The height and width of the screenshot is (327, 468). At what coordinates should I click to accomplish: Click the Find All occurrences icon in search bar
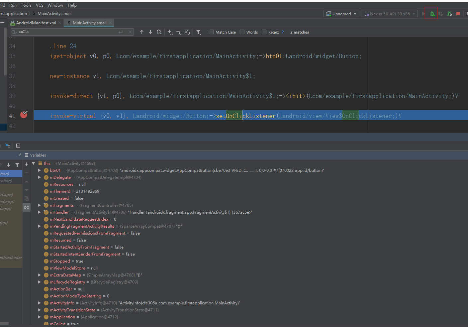(x=159, y=32)
